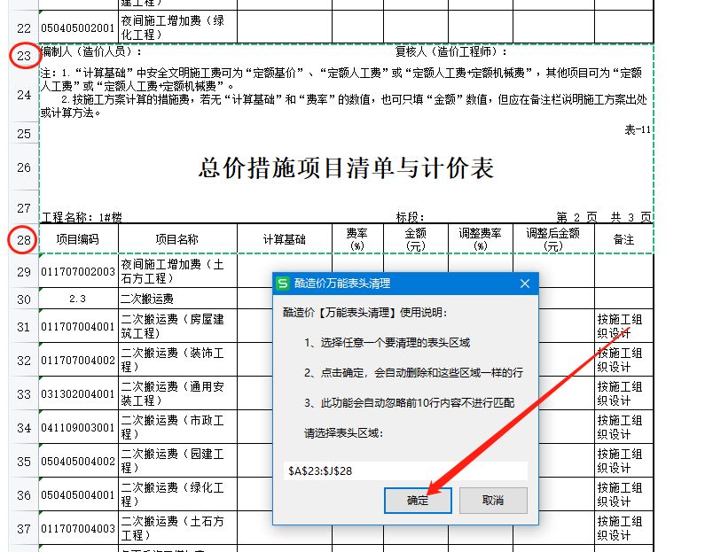
Task: Click the green S icon in dialog title bar
Action: point(283,284)
